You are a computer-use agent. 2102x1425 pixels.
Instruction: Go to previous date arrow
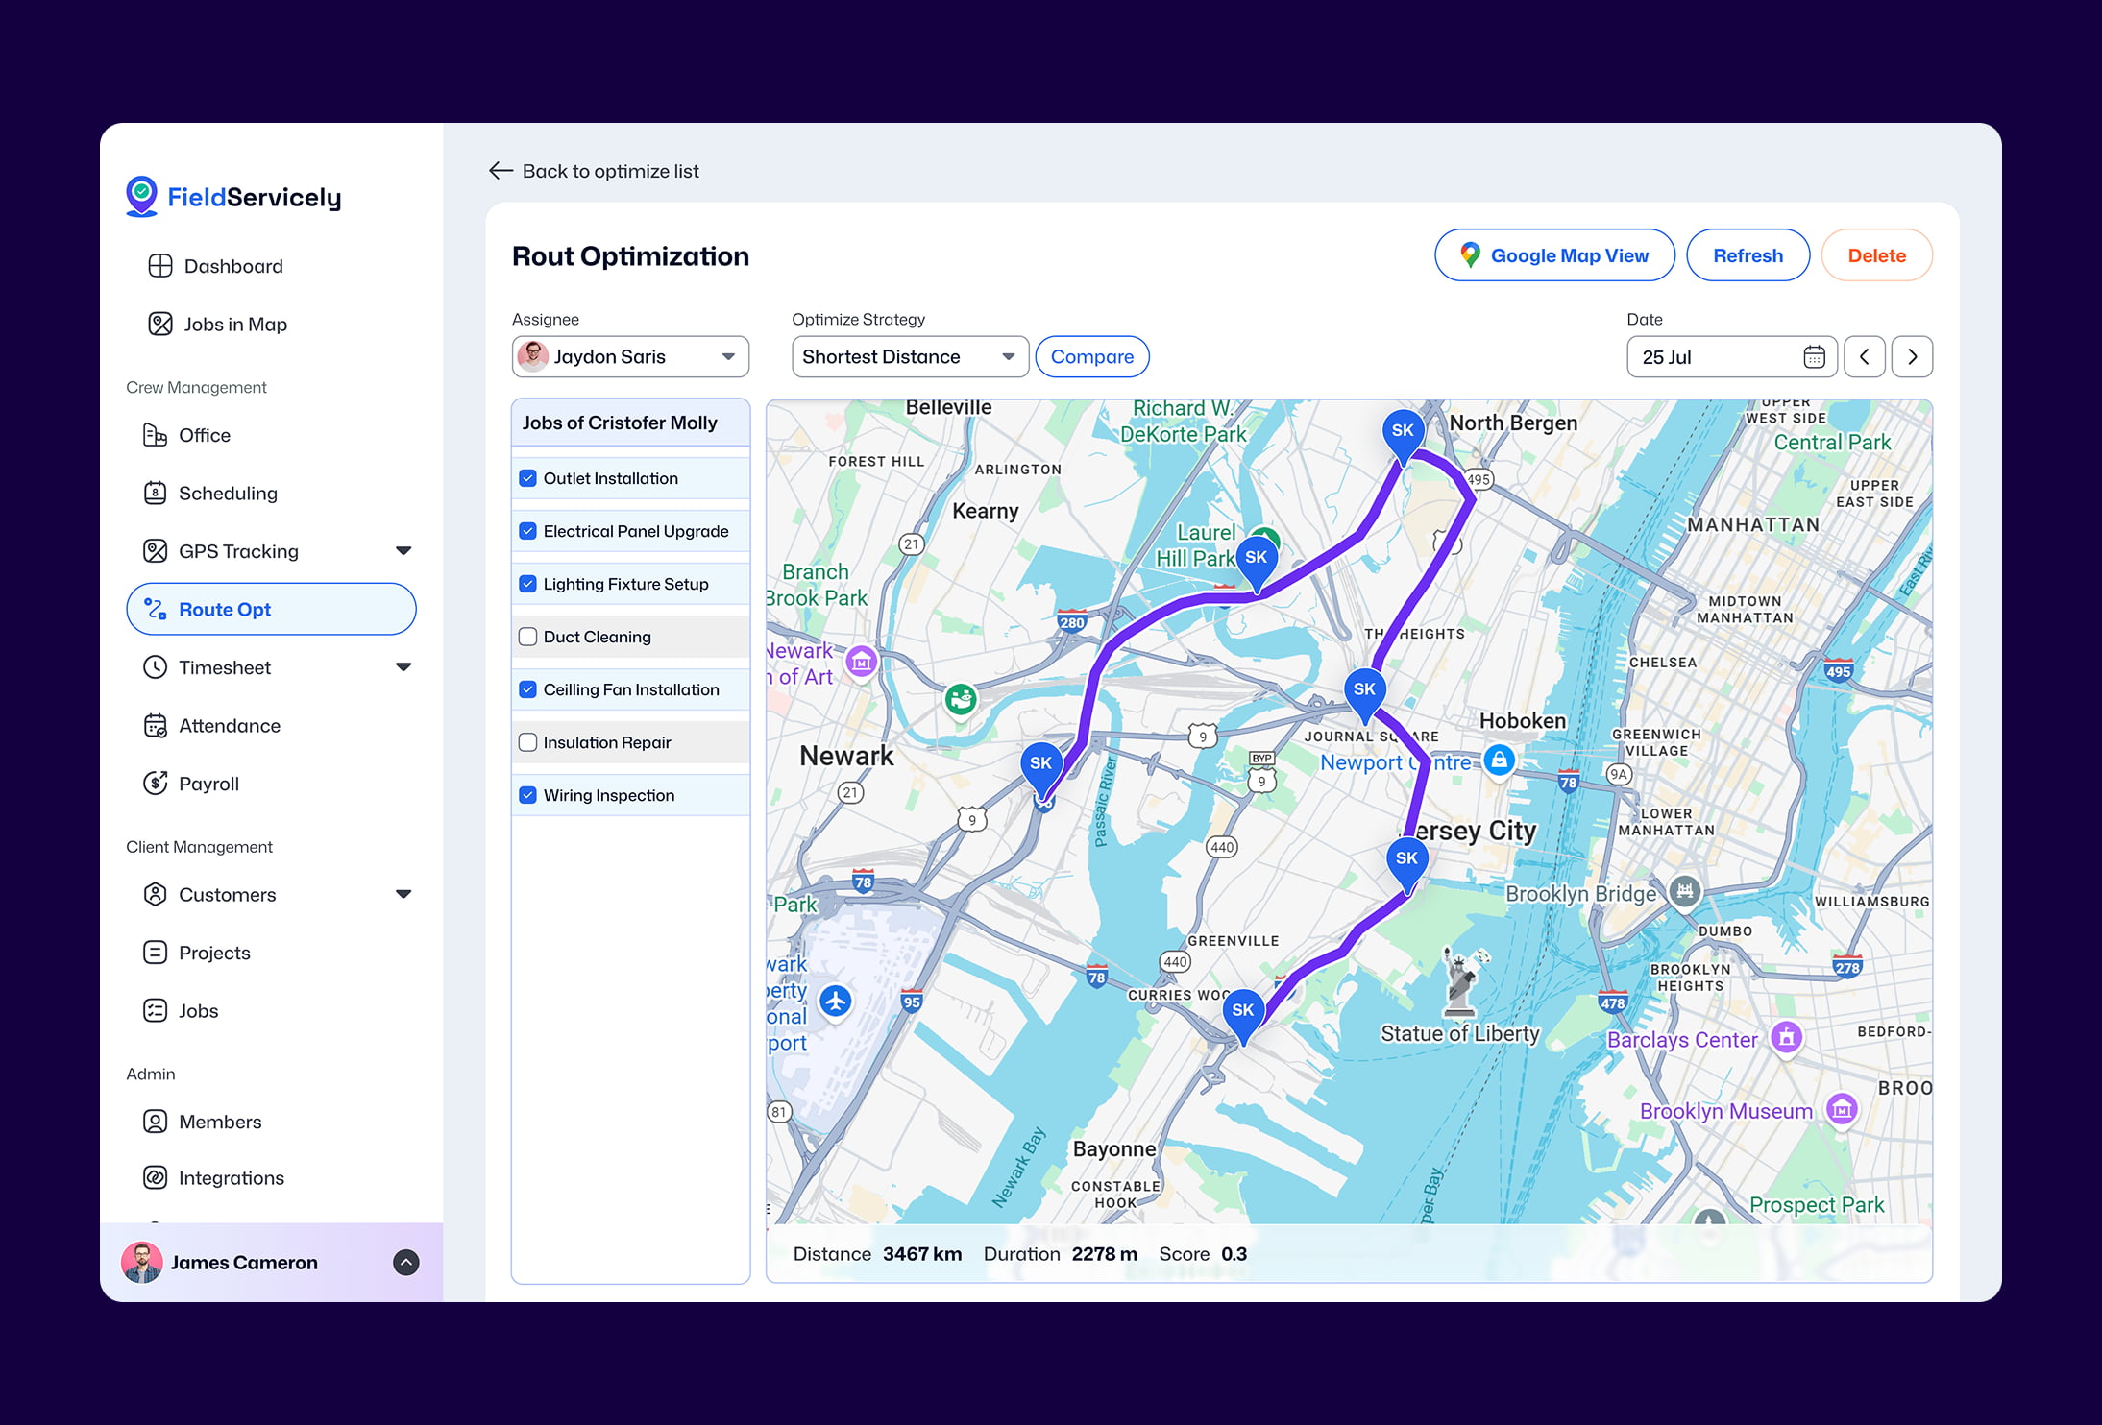[1865, 357]
